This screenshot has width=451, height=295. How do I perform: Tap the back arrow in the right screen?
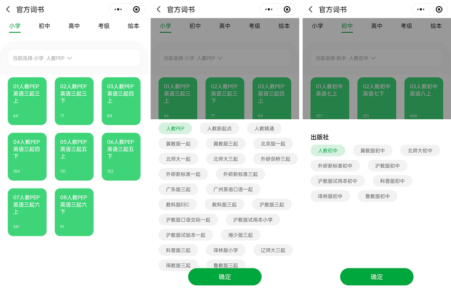[311, 10]
